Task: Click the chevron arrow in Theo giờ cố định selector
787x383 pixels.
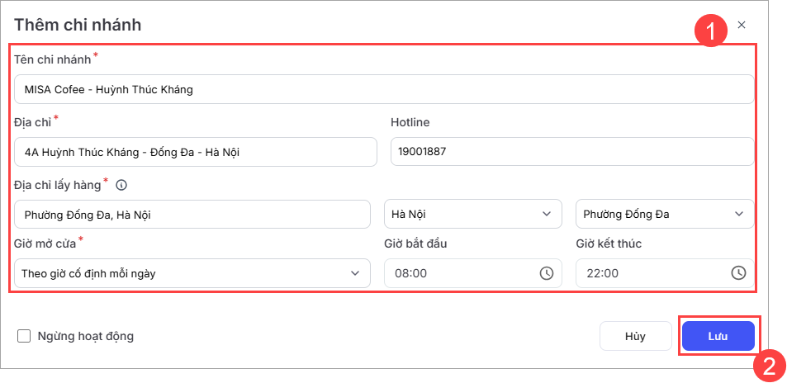Action: click(355, 273)
